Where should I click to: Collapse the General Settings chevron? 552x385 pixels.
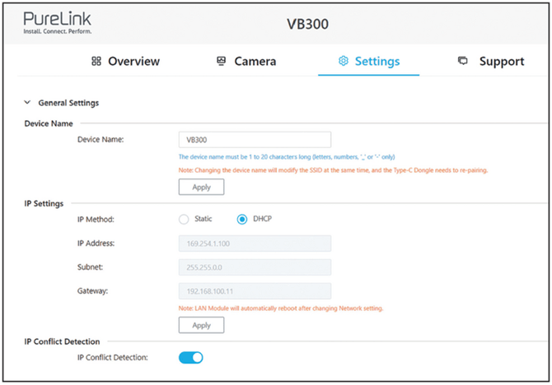27,103
